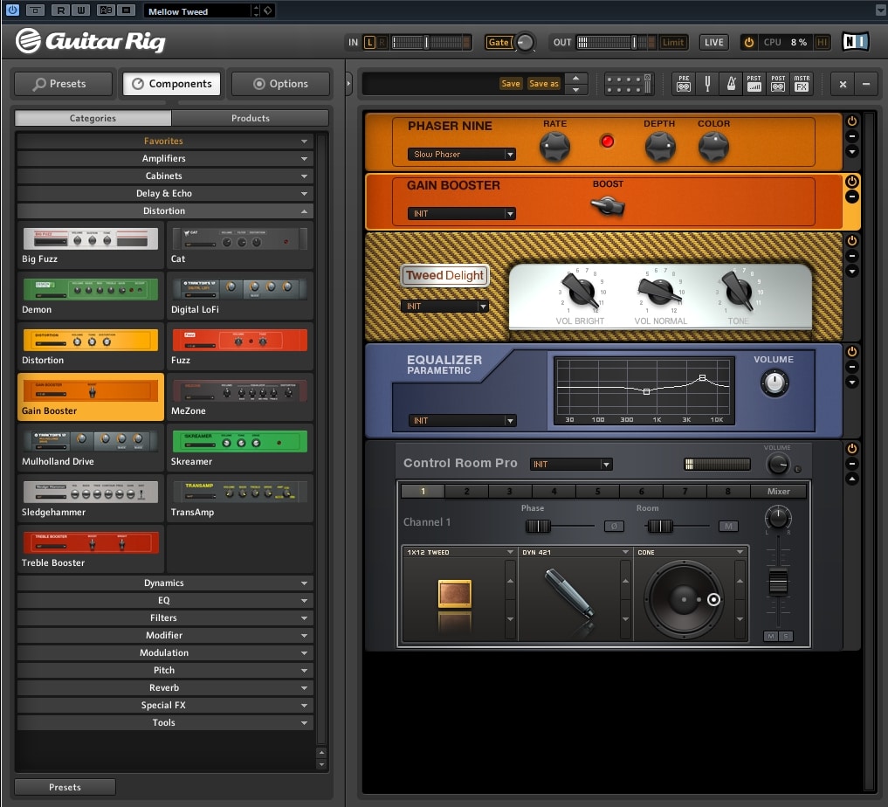Viewport: 888px width, 807px height.
Task: Add the red Fuzz component
Action: click(239, 347)
